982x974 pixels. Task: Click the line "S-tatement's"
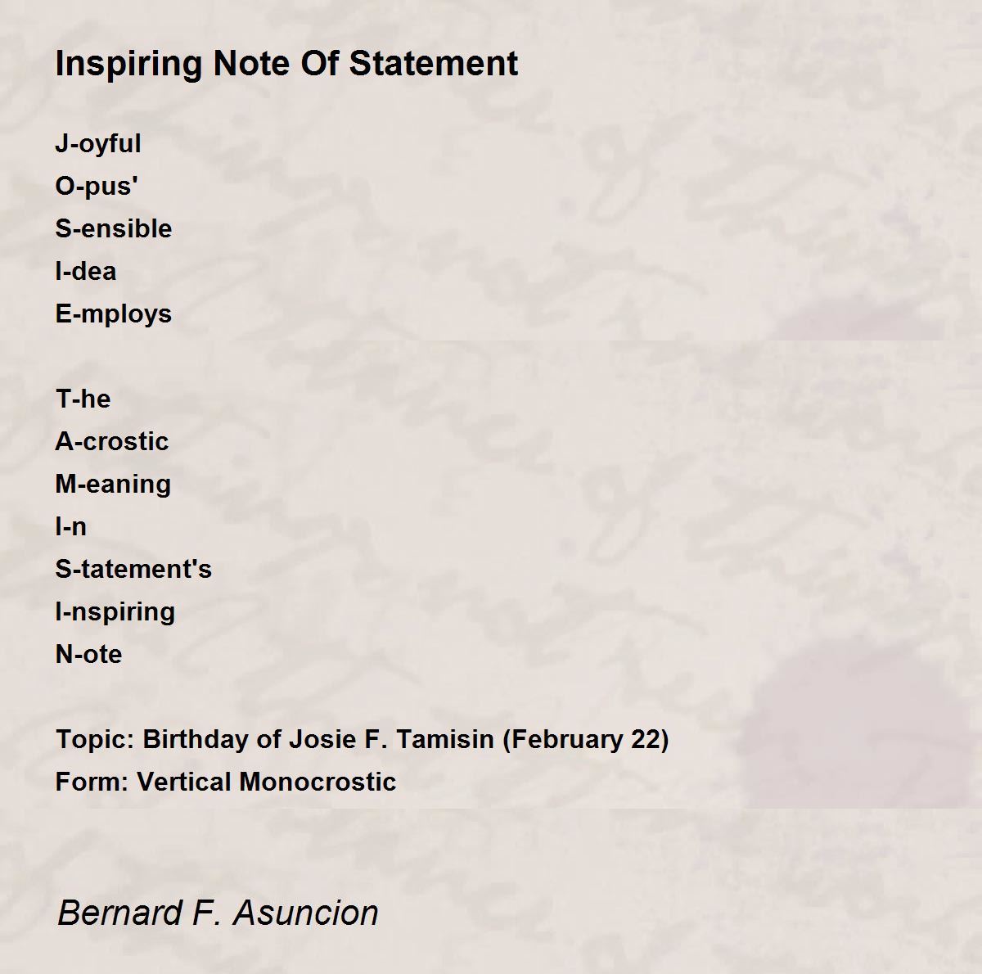[x=133, y=569]
